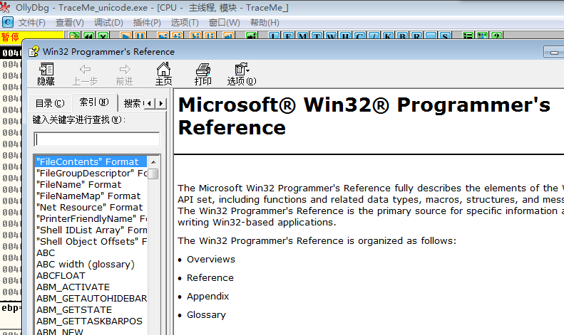Open the 调试(D) menu
564x335 pixels.
tap(108, 23)
